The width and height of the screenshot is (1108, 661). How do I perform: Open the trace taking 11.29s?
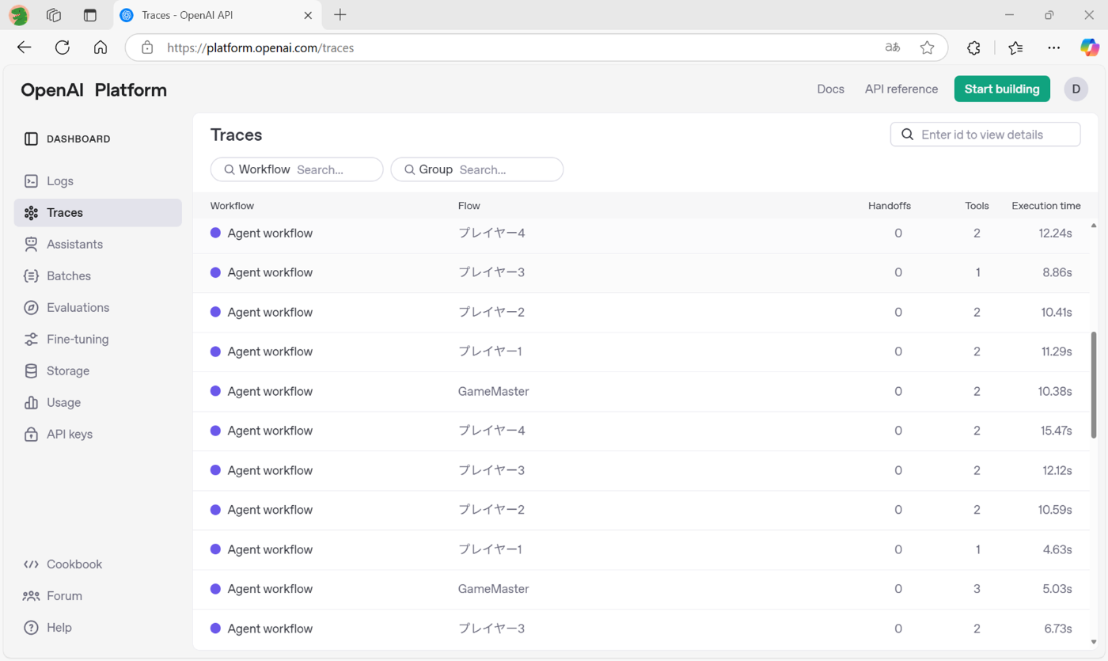coord(641,352)
